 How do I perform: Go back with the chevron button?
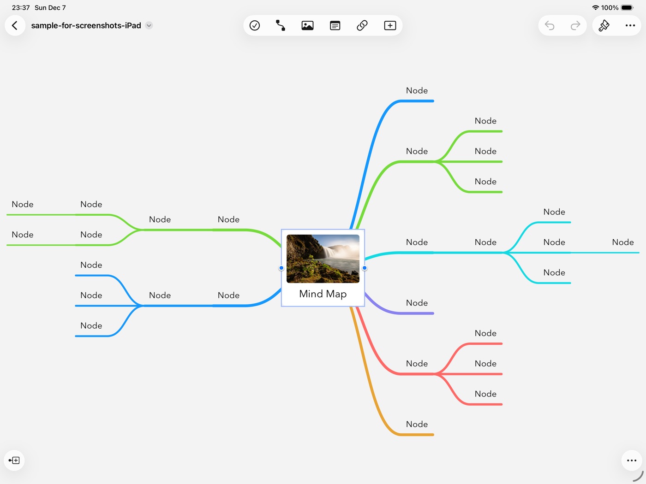(15, 25)
